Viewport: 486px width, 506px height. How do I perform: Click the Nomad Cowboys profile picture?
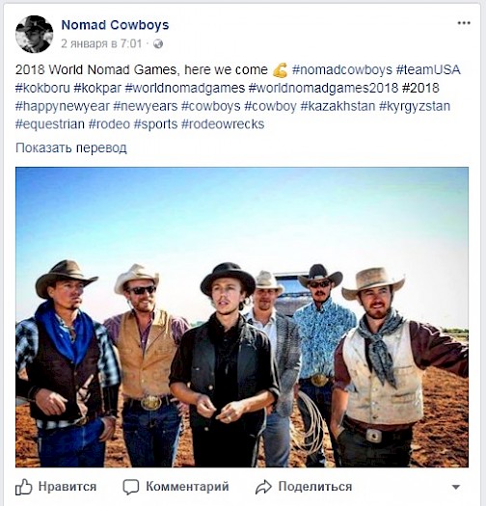click(34, 34)
